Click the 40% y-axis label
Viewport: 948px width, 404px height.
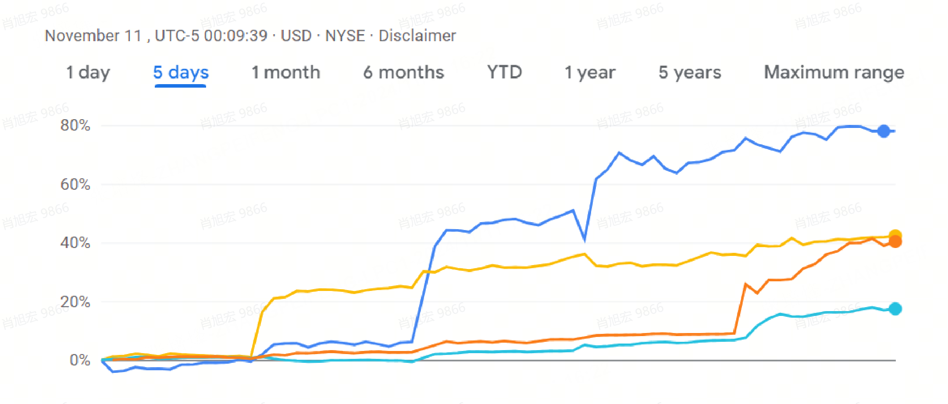75,243
